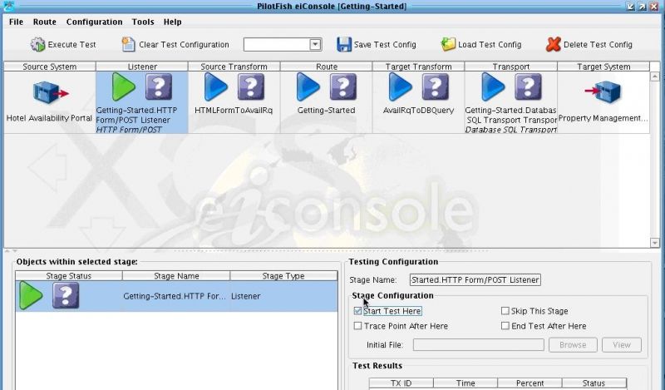Click green play icon in Stage Status row
Viewport: 665px width, 390px height.
31,295
